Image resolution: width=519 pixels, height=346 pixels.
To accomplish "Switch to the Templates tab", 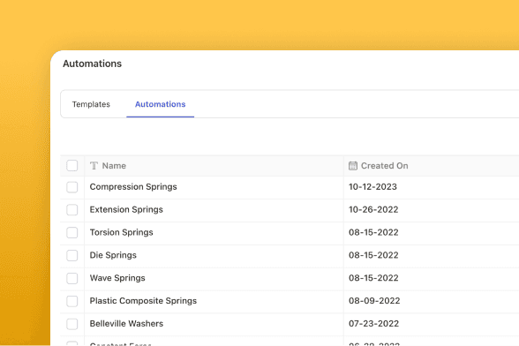I will [91, 104].
